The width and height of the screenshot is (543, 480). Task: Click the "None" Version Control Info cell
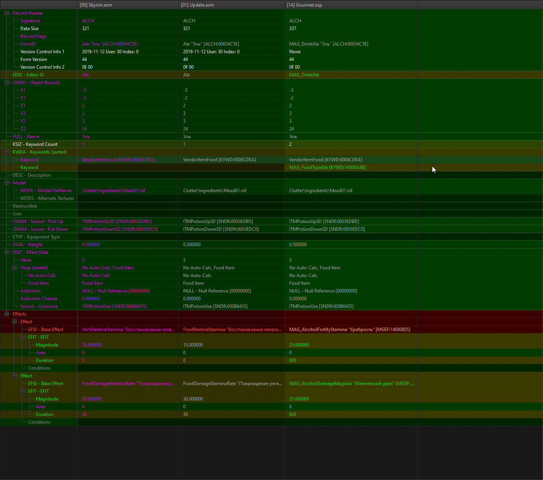pyautogui.click(x=295, y=52)
